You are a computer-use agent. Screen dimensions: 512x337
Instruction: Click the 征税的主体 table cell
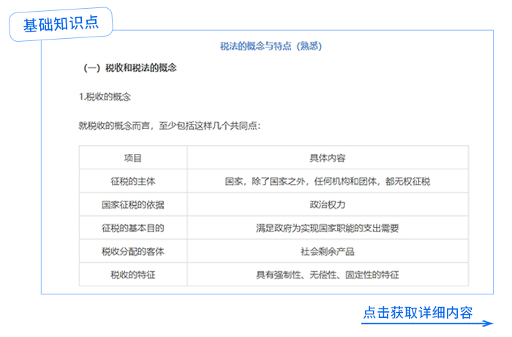tap(133, 181)
